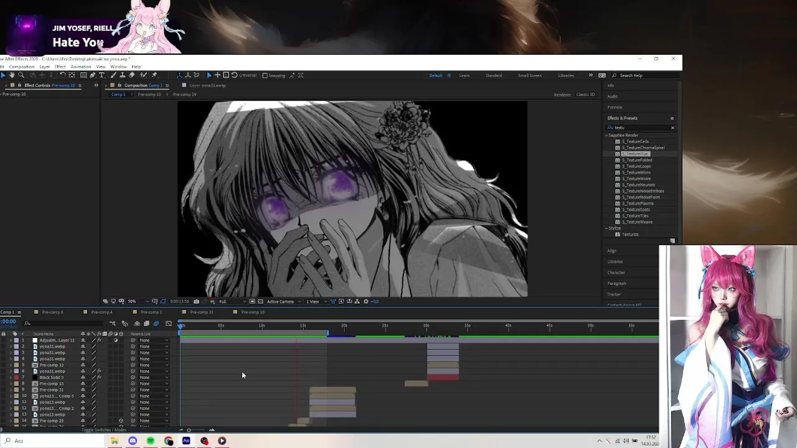Expand layer 5 Pre-comp 33 properties
Viewport: 797px width, 448px height.
[11, 365]
